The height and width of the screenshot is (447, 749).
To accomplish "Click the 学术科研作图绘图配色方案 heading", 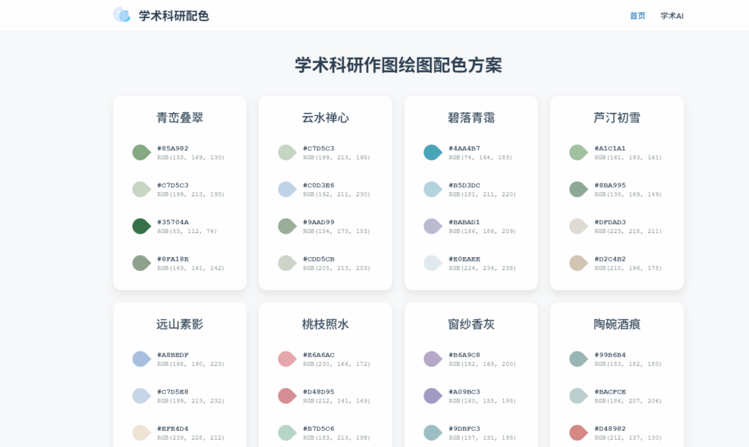I will pos(398,65).
